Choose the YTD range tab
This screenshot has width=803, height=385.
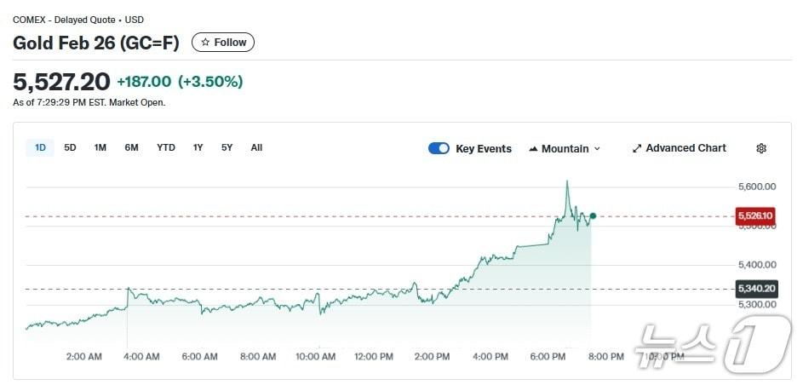(x=166, y=147)
